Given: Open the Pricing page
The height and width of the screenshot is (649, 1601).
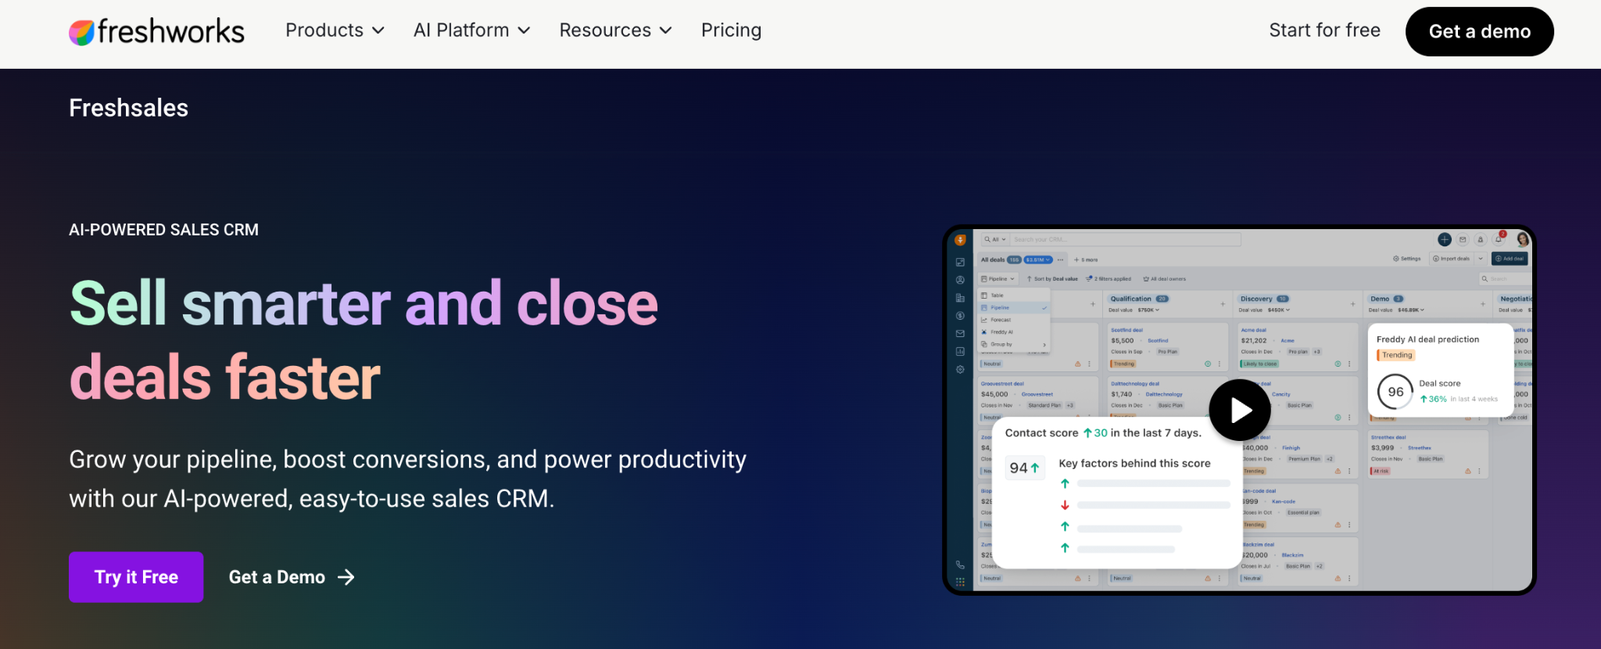Looking at the screenshot, I should 731,30.
